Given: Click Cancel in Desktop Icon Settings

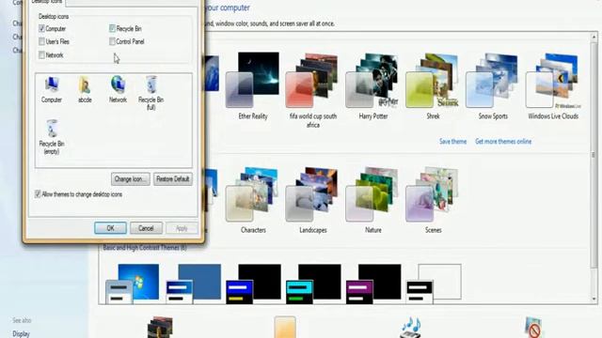Looking at the screenshot, I should (x=146, y=228).
